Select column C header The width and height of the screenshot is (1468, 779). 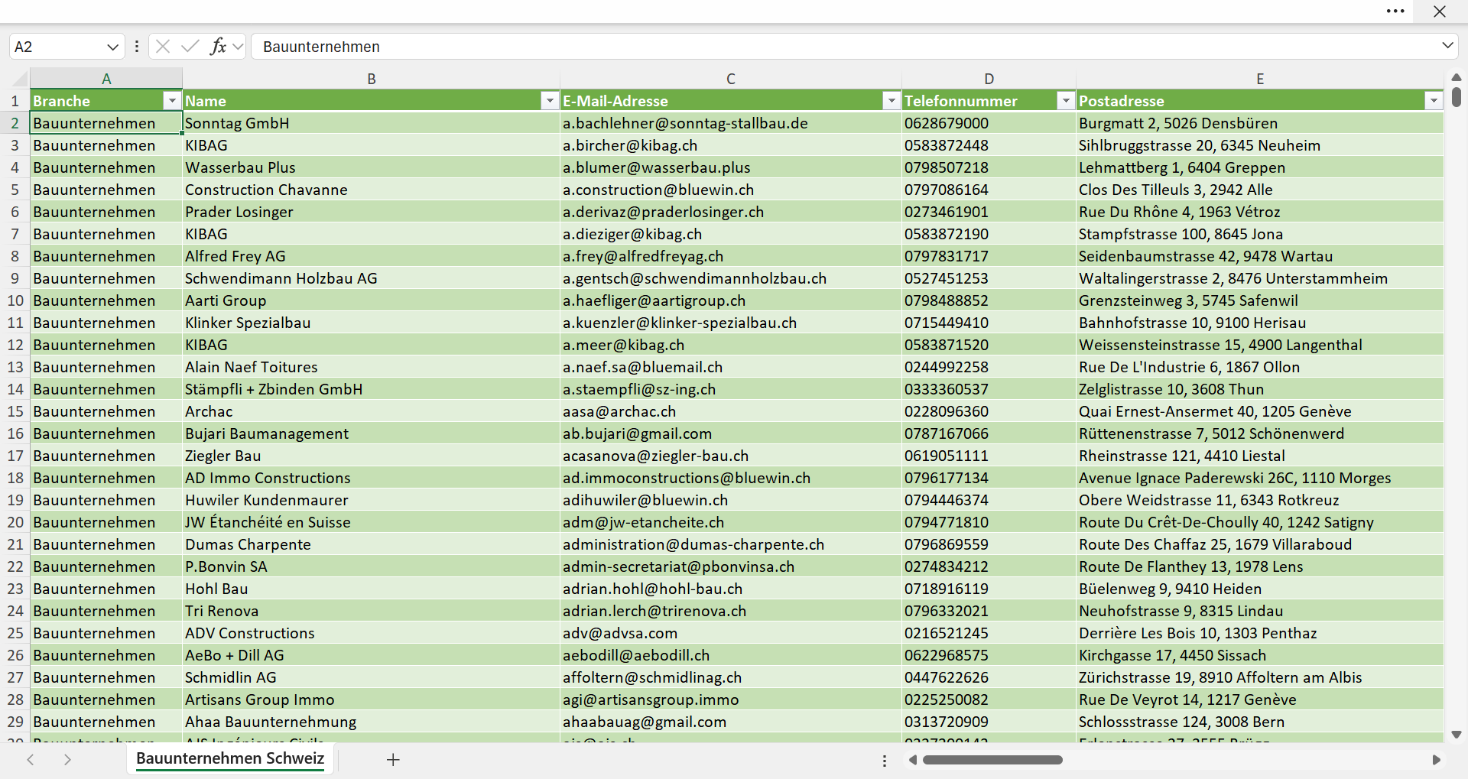click(x=731, y=79)
